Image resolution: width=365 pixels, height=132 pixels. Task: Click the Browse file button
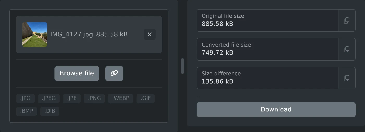pos(77,73)
